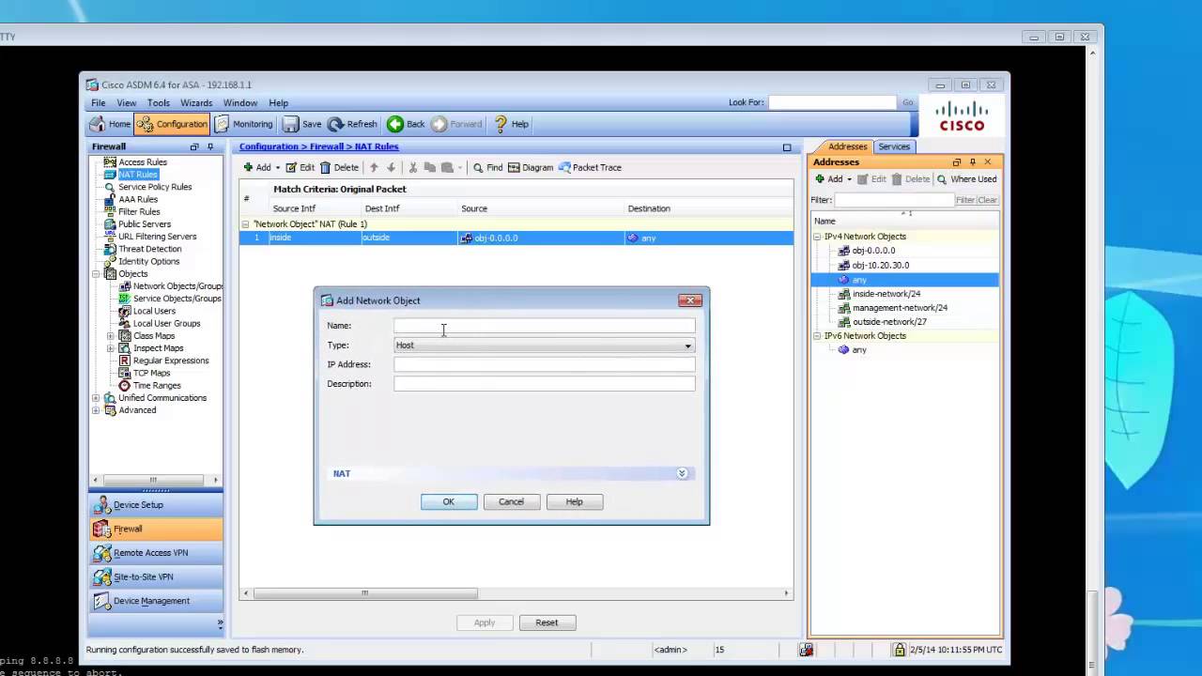Edit the selected NAT rule
This screenshot has height=676, width=1202.
300,167
